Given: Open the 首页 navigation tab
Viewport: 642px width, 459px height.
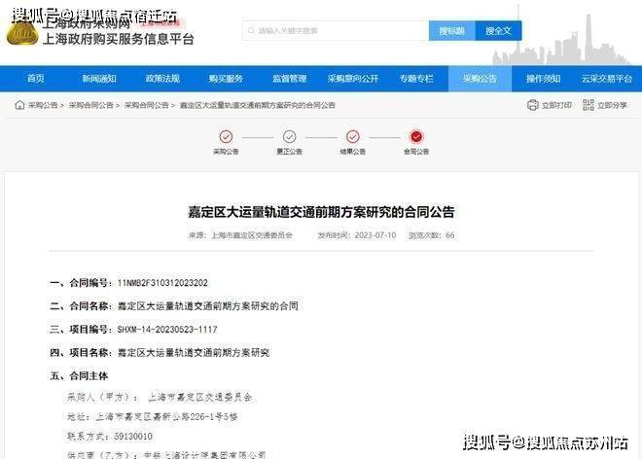Looking at the screenshot, I should 36,79.
